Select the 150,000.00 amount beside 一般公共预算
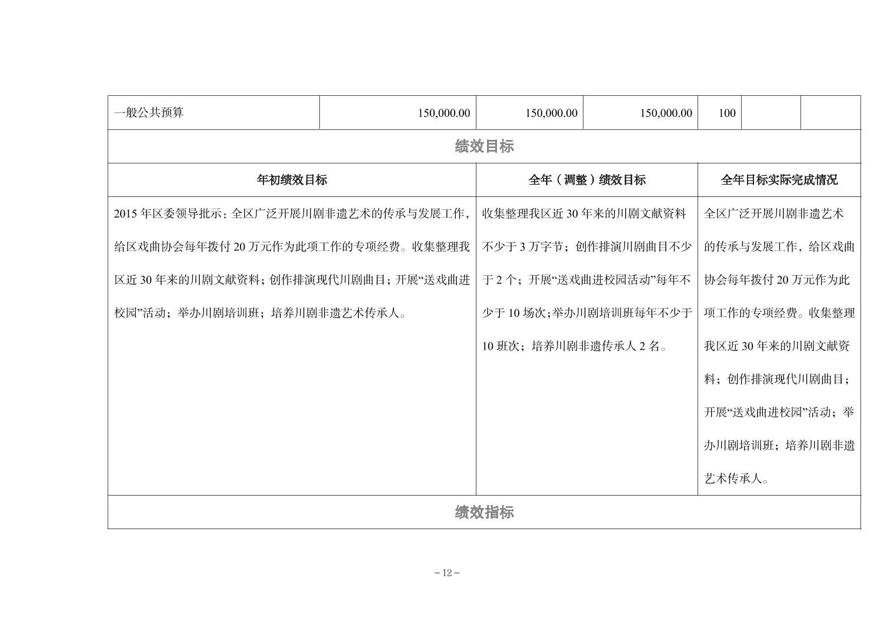This screenshot has height=632, width=894. pyautogui.click(x=443, y=113)
